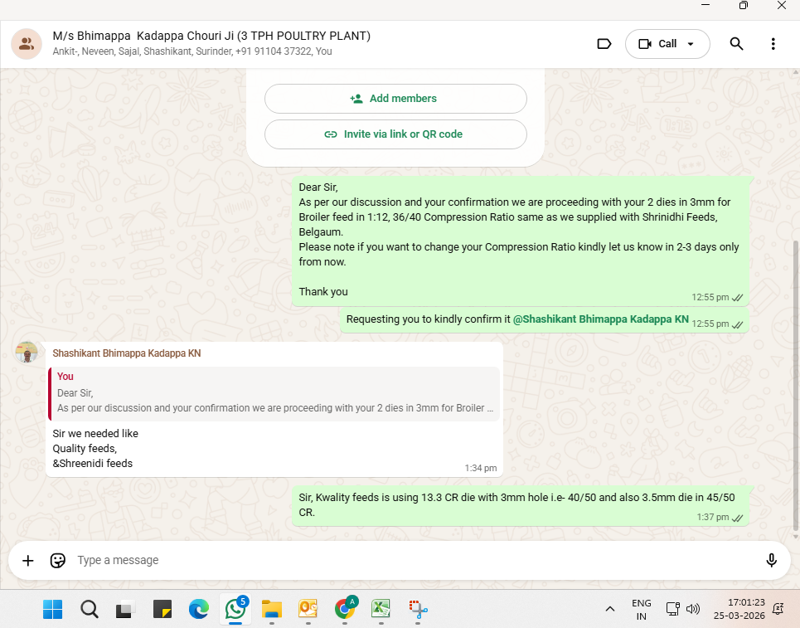
Task: Click Add members button
Action: point(395,99)
